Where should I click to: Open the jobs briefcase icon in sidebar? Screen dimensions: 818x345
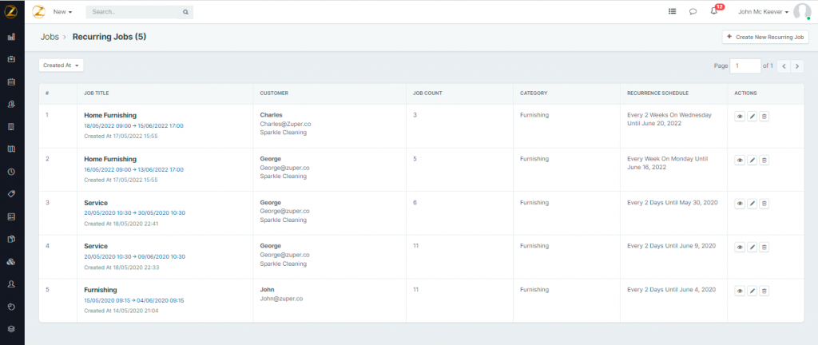[x=11, y=59]
